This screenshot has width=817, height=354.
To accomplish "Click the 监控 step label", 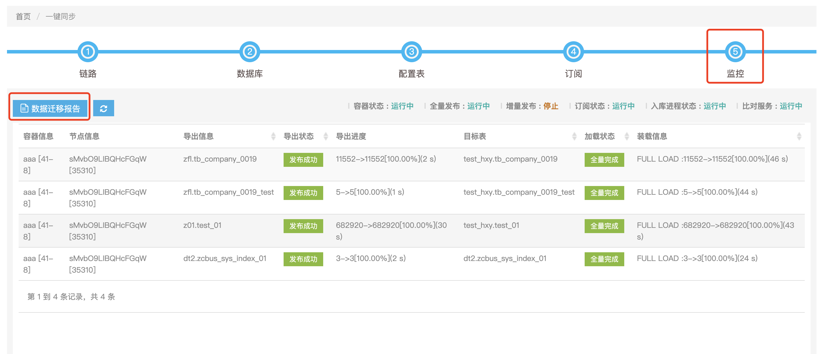I will pyautogui.click(x=735, y=74).
